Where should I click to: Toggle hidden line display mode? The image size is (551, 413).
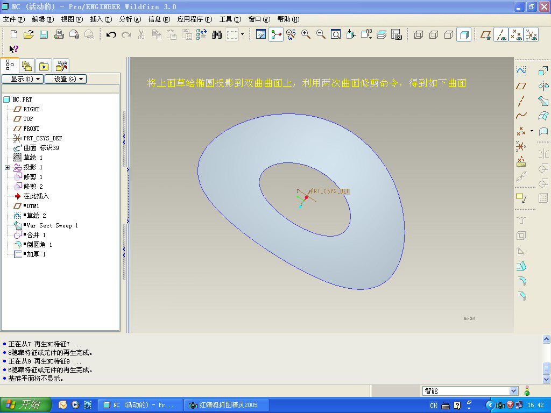tap(434, 34)
